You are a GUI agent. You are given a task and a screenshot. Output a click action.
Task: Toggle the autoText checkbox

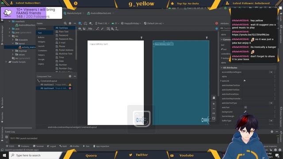tap(245, 107)
